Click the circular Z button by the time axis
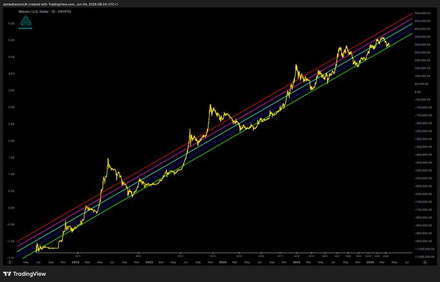 10,263
